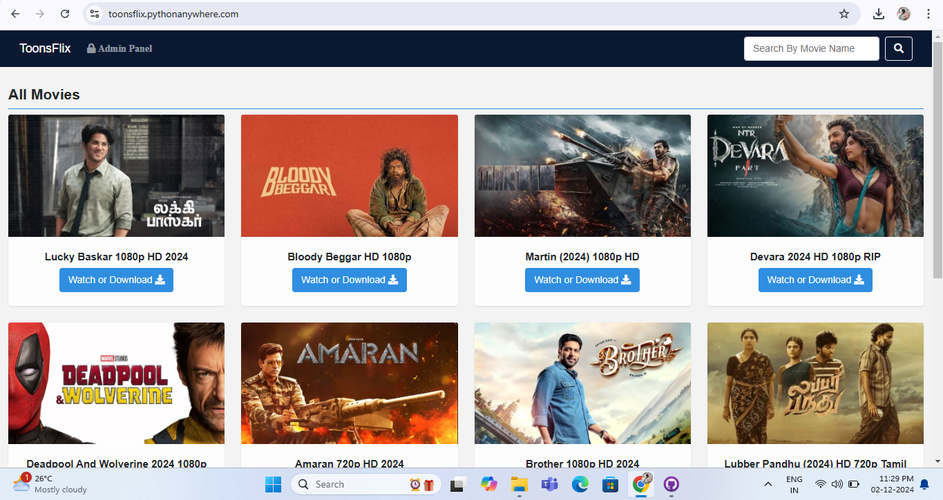Expand the taskbar hidden icons chevron
Screen dimensions: 943x500
(x=768, y=484)
